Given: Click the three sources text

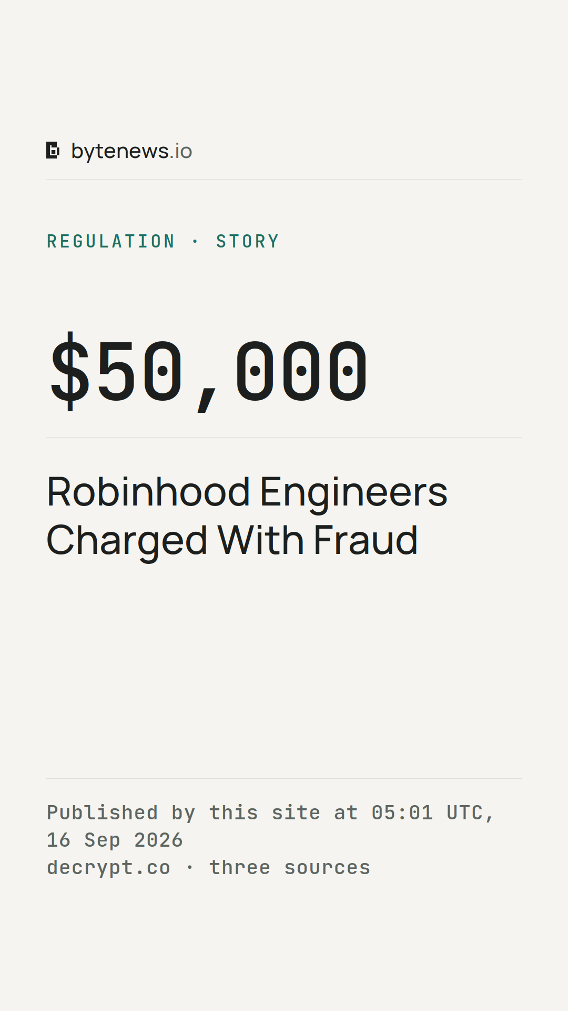Looking at the screenshot, I should (290, 867).
